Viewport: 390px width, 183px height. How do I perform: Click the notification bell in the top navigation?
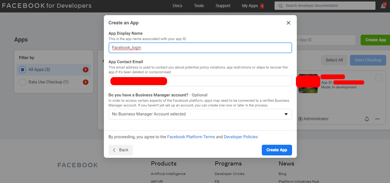[x=383, y=5]
